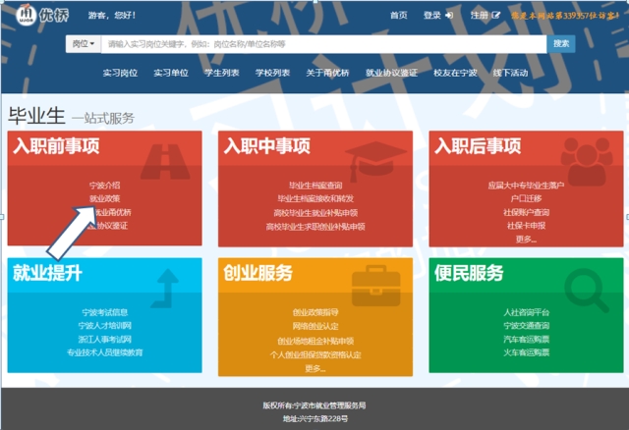Expand 更多 in 入职后事项 card
Image resolution: width=629 pixels, height=430 pixels.
(525, 239)
